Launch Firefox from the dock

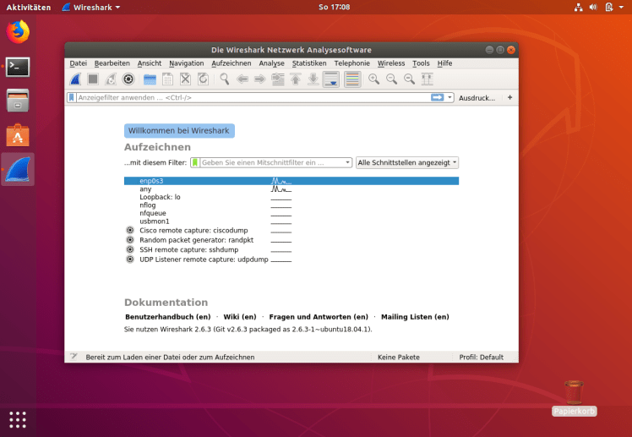tap(18, 32)
